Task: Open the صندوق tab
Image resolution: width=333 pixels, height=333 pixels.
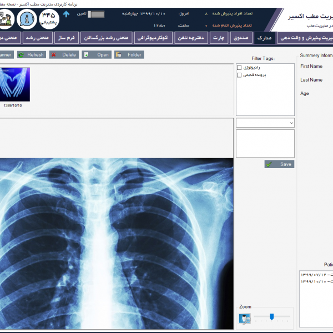Action: tap(241, 38)
